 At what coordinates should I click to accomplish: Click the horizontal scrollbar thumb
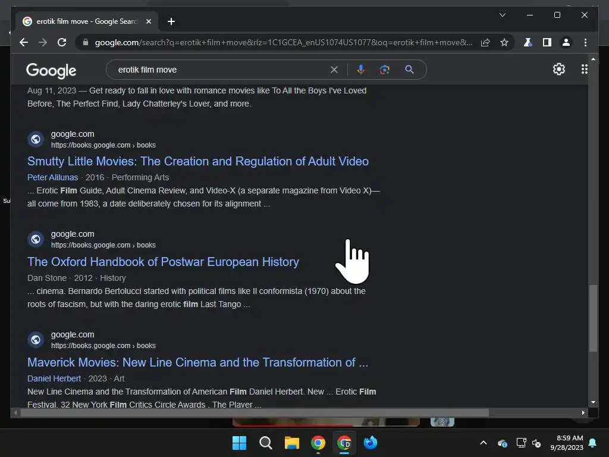coord(255,413)
